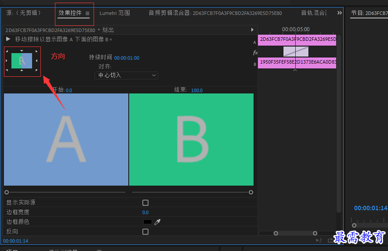Set wipe direction from south edge arrow
The image size is (388, 251).
(x=22, y=70)
